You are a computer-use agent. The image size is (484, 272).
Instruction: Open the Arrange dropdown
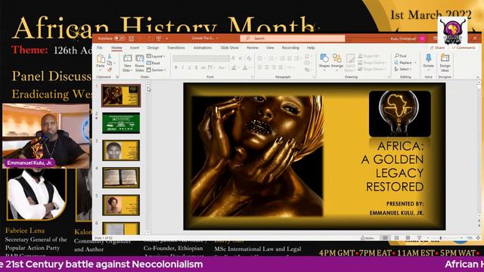tap(337, 63)
